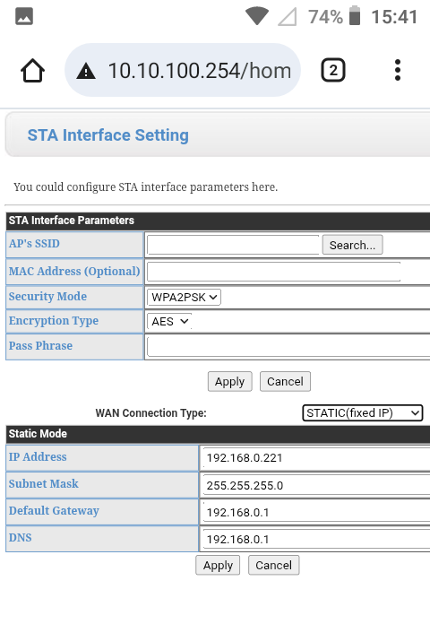Click the Pass Phrase label
The image size is (430, 624).
pos(40,345)
